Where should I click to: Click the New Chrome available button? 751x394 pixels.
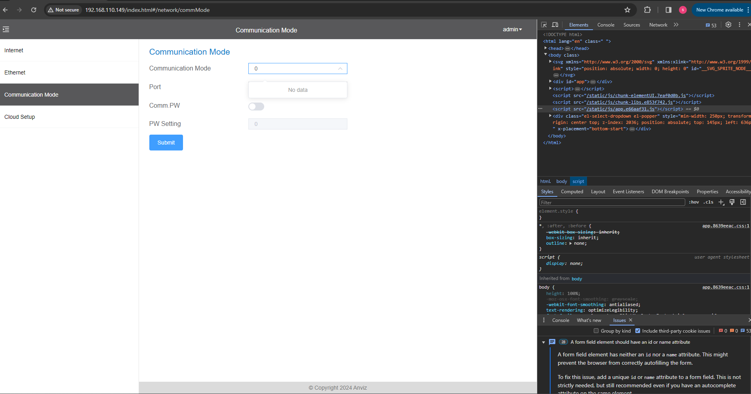click(720, 10)
